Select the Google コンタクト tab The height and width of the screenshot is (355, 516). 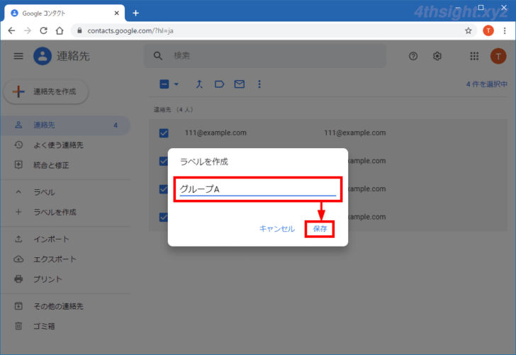[64, 13]
